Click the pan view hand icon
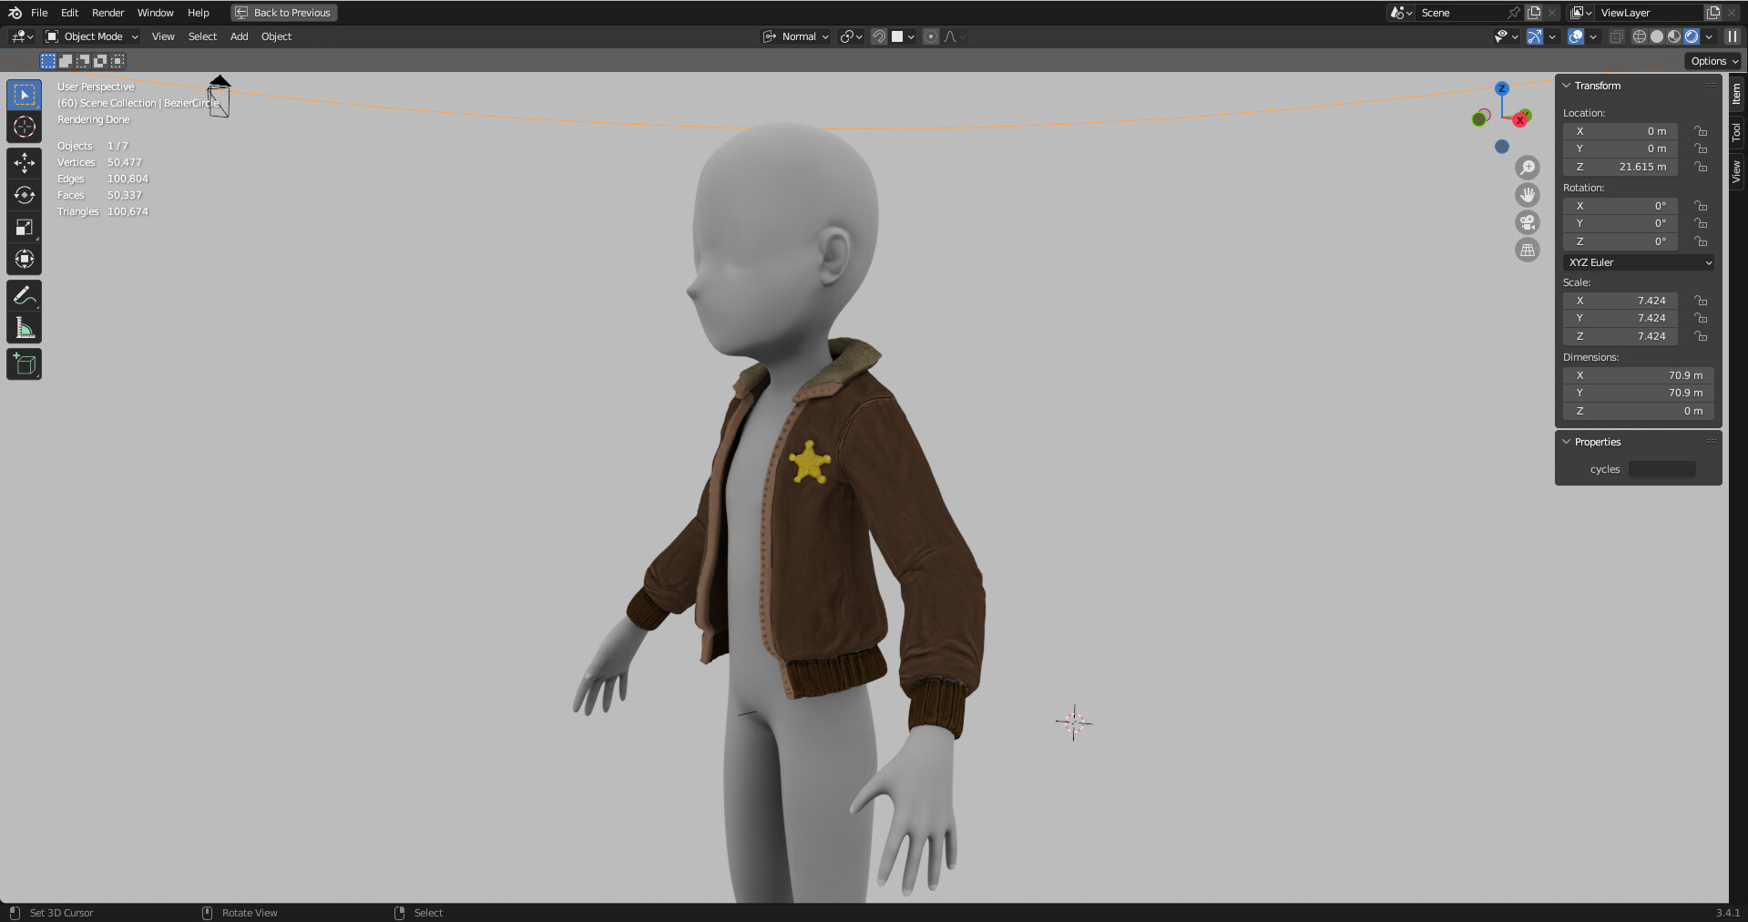This screenshot has height=922, width=1748. tap(1528, 195)
